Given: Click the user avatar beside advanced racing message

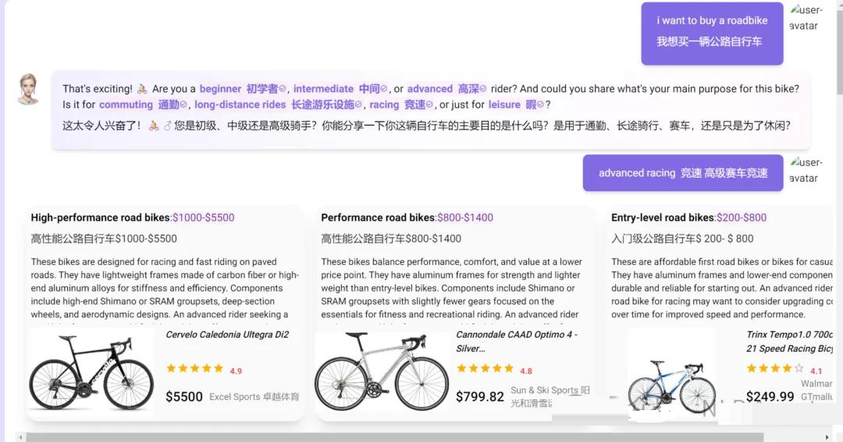Looking at the screenshot, I should tap(806, 170).
